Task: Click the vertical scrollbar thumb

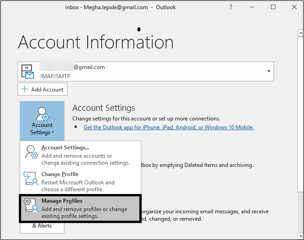Action: [x=301, y=114]
